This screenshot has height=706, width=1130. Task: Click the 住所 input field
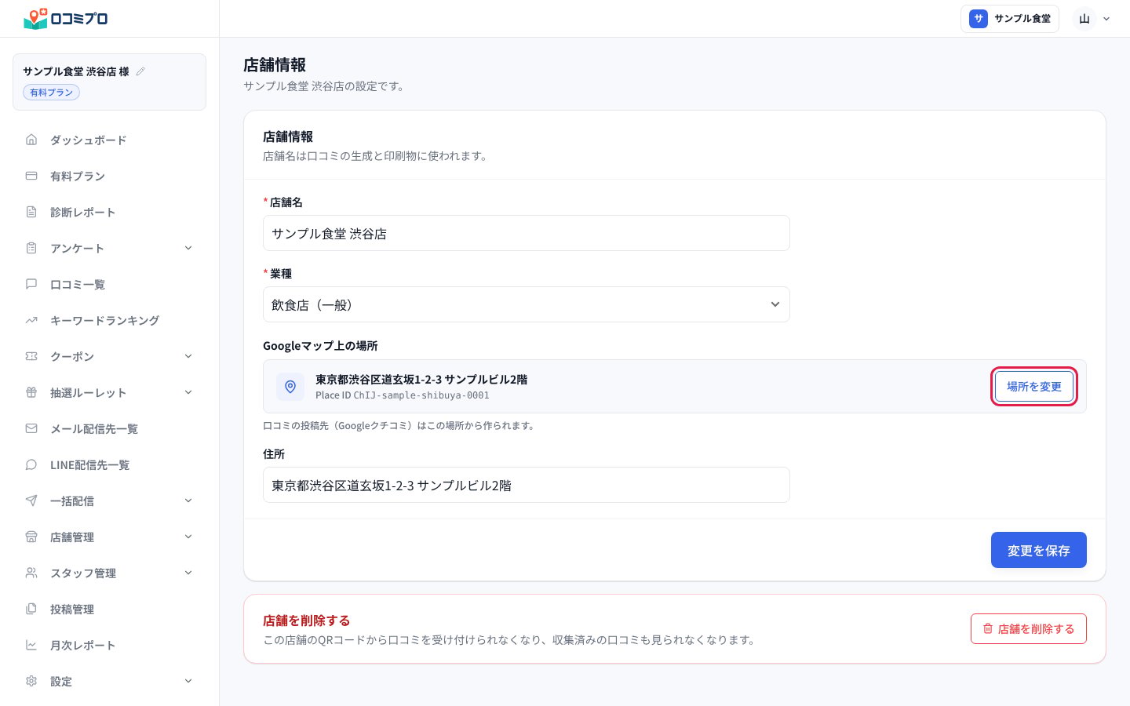tap(527, 485)
